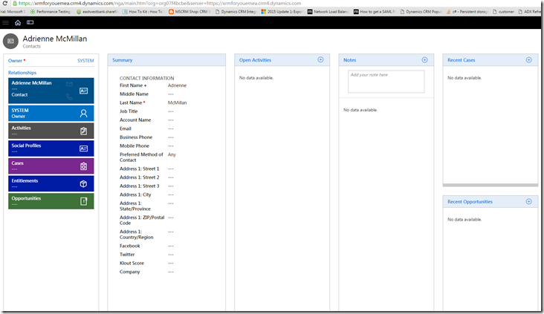This screenshot has width=544, height=314.
Task: Open the Opportunities relationship tile
Action: click(x=51, y=201)
